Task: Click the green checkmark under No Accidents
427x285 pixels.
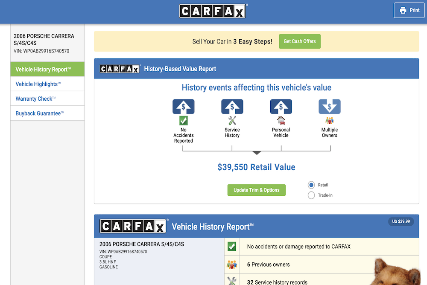Action: 183,121
